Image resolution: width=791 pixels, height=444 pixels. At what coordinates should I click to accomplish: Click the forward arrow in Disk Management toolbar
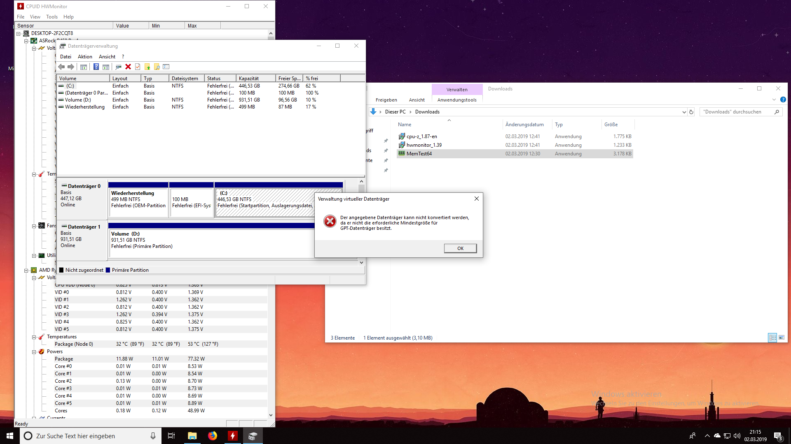tap(71, 67)
